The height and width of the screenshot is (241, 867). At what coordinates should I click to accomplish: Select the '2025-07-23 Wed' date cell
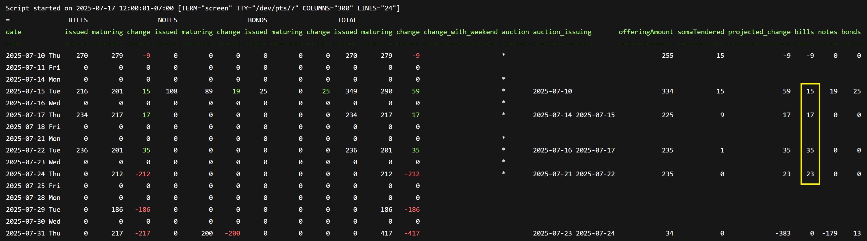[x=33, y=162]
